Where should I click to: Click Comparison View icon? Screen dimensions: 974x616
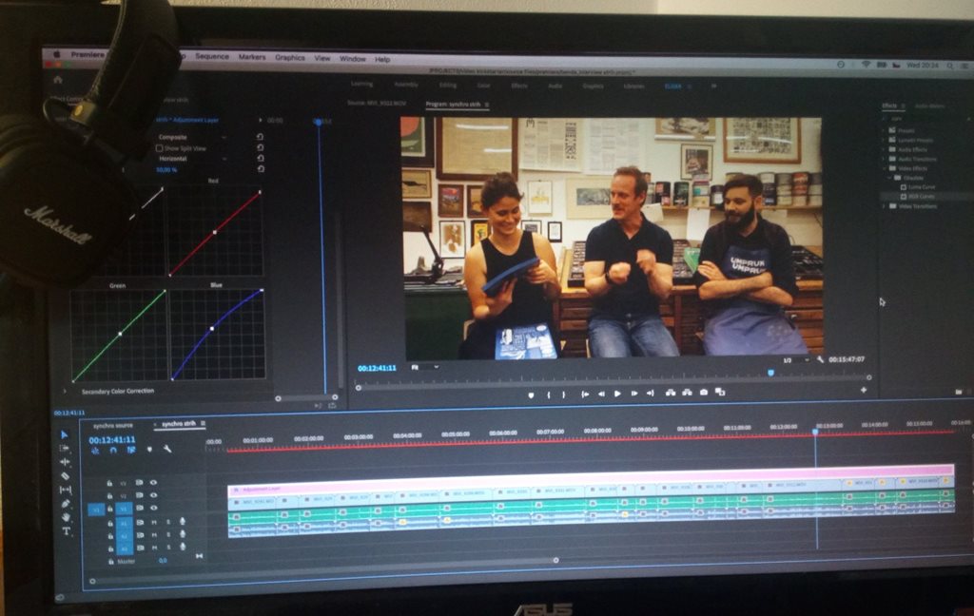[720, 392]
